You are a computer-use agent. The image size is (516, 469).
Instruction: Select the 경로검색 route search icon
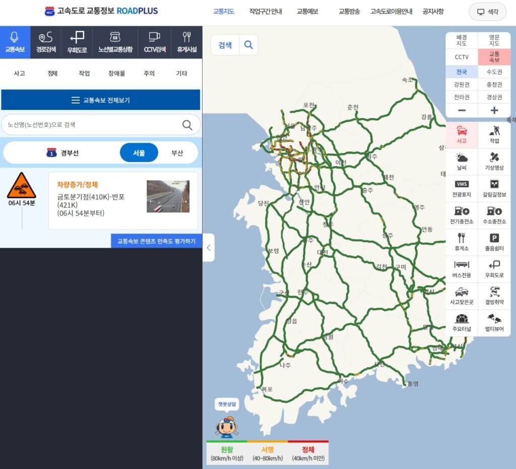[46, 42]
